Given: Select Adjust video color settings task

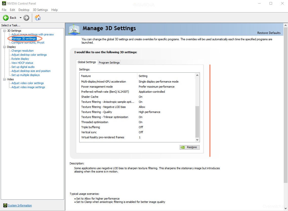Looking at the screenshot, I should pos(28,83).
